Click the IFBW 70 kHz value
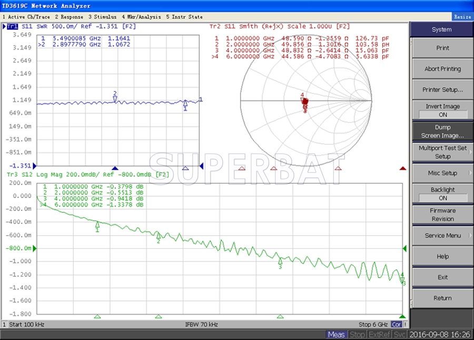 pyautogui.click(x=201, y=325)
